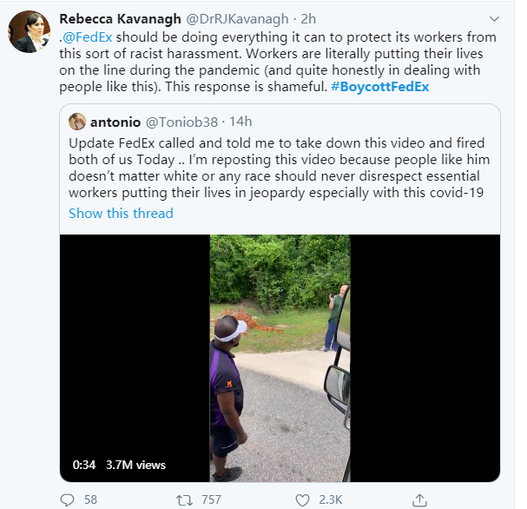
Task: Open the share tweet icon
Action: (x=419, y=499)
